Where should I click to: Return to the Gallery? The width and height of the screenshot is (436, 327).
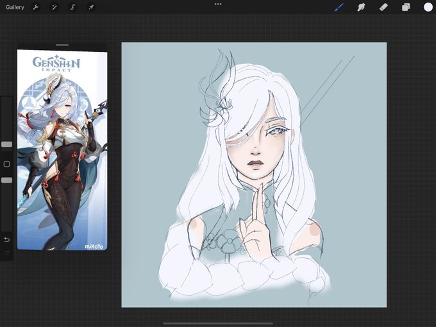point(15,7)
